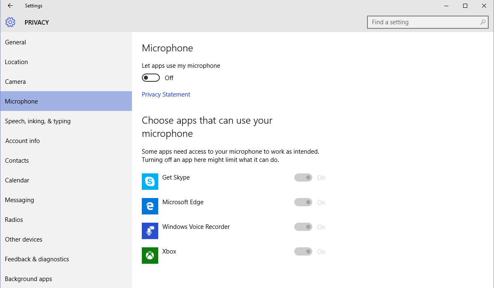Image resolution: width=494 pixels, height=288 pixels.
Task: Go to Messaging privacy settings
Action: click(x=66, y=200)
